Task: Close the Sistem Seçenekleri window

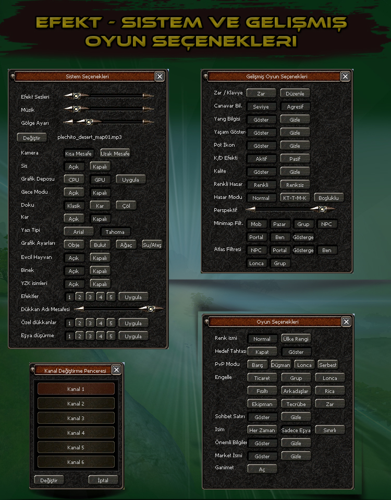Action: coord(160,77)
